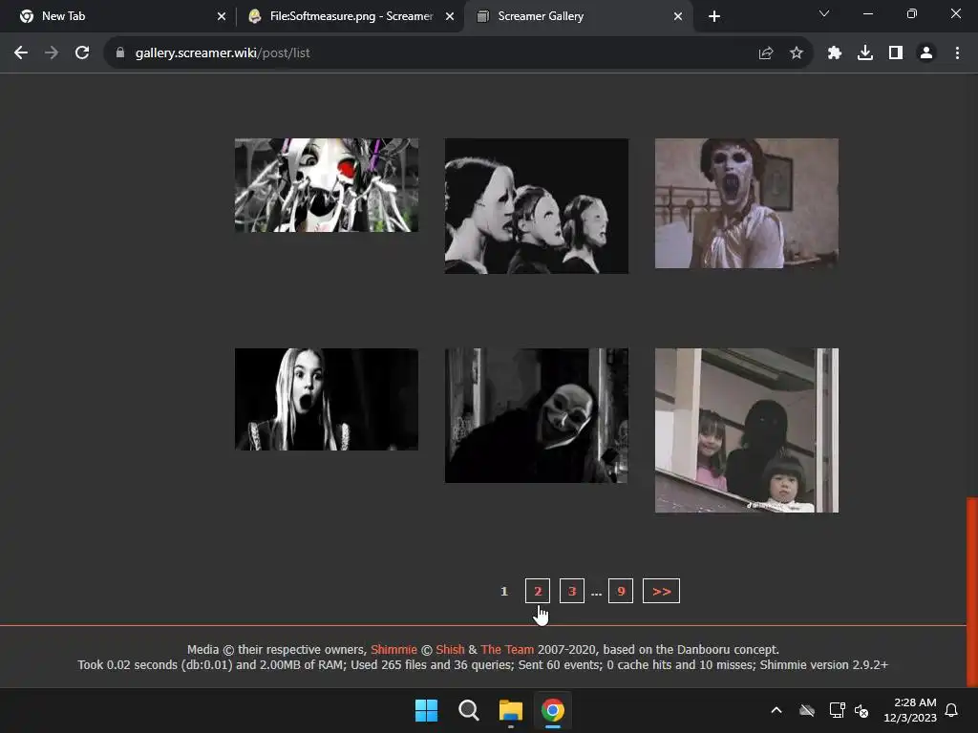The width and height of the screenshot is (978, 733).
Task: Open the masked hooded figure thumbnail
Action: (x=537, y=416)
